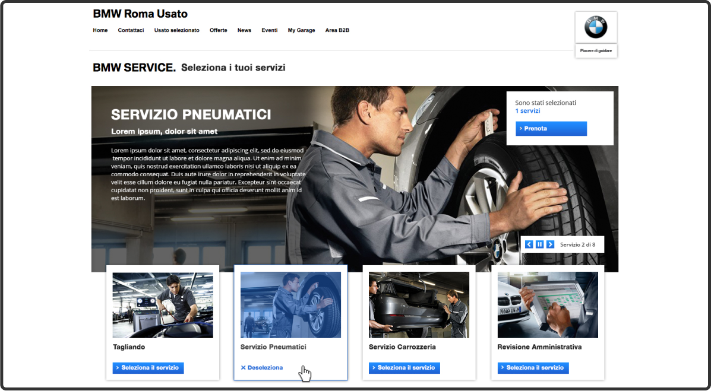Deselect Servizio Pneumatici
Screen dimensions: 711x391
pos(261,368)
